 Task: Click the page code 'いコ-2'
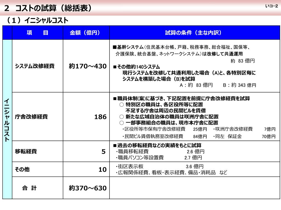point(271,6)
